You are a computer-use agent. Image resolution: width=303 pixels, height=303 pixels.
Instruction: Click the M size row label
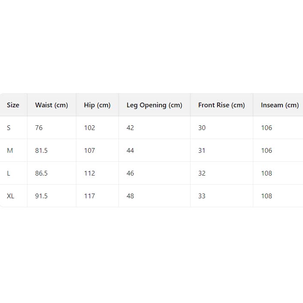[x=10, y=151]
